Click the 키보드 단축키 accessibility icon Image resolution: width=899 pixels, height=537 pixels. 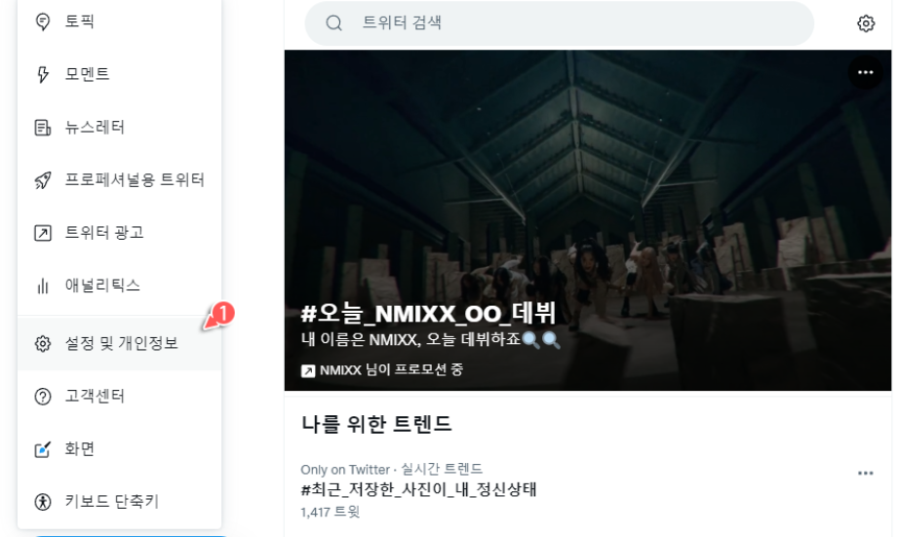tap(43, 502)
